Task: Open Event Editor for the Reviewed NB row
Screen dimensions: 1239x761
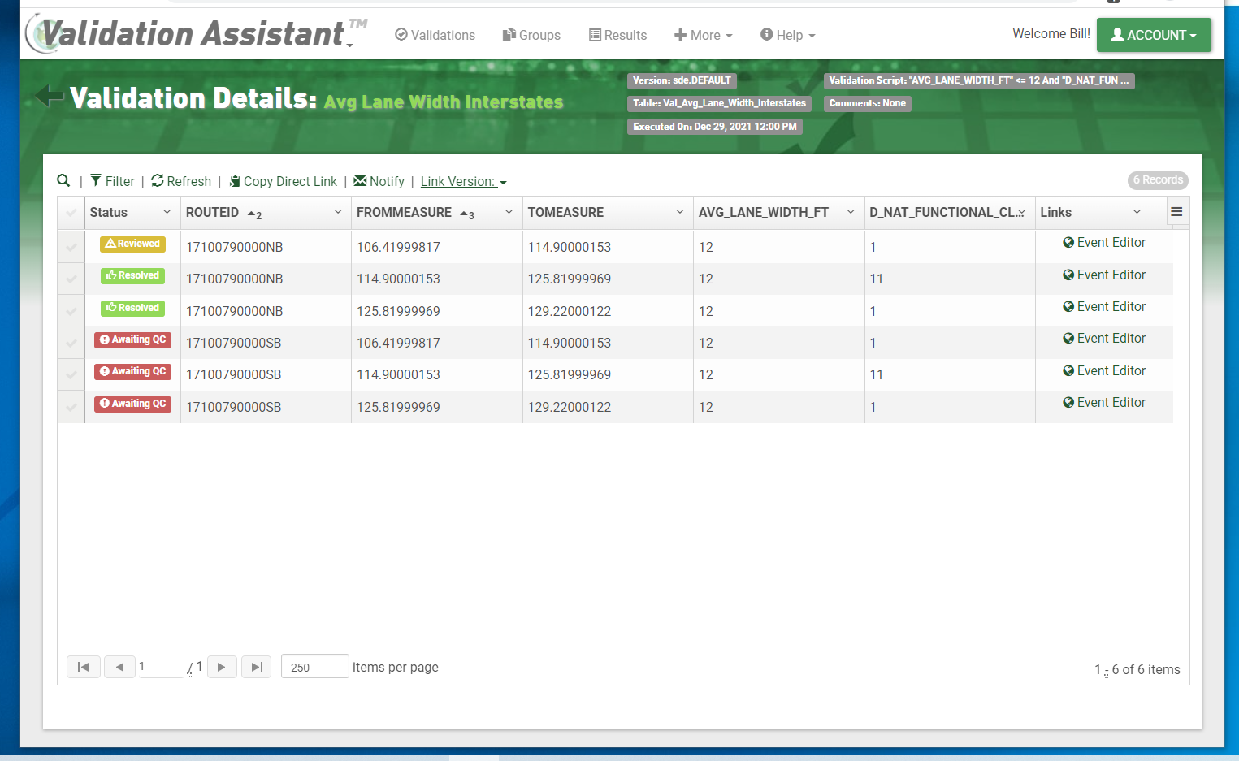Action: (1104, 242)
